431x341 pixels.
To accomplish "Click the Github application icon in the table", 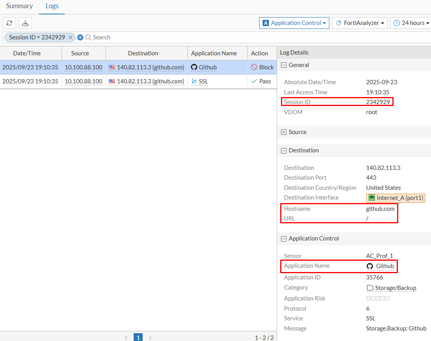I will (x=194, y=67).
